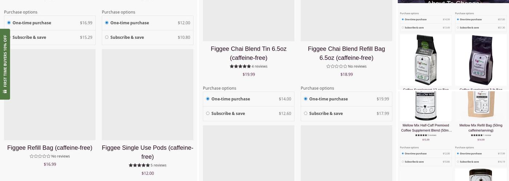Viewport: 509px width, 181px height.
Task: Choose Subscribe & save for $17.99
Action: 306,113
